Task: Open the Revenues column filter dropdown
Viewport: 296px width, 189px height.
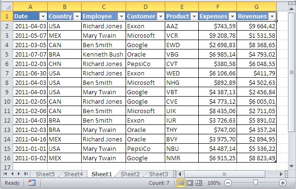Action: click(x=272, y=16)
